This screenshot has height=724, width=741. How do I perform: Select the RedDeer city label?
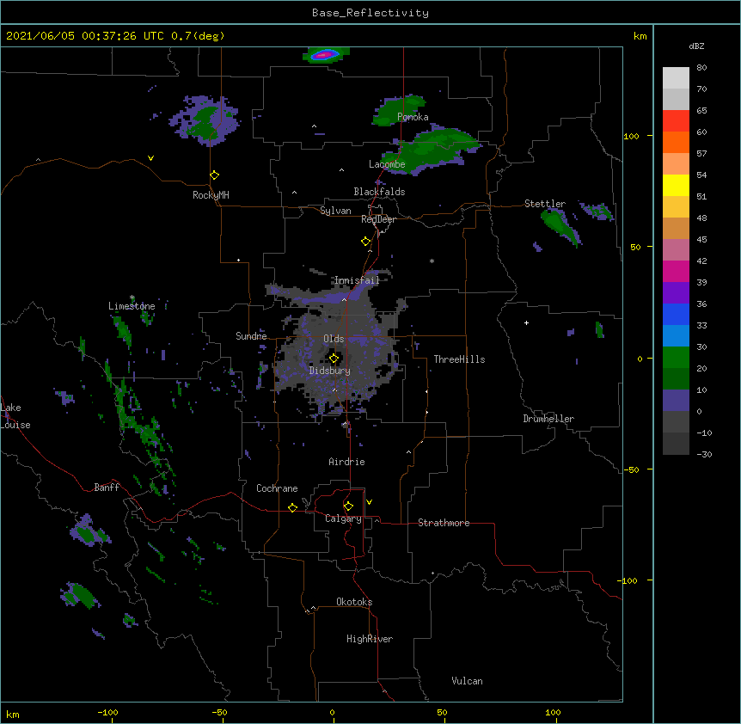378,219
